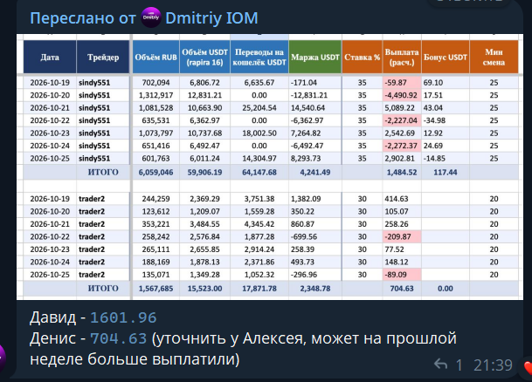532x382 pixels.
Task: Click the 1,312,917 RUB volume cell
Action: click(x=155, y=95)
